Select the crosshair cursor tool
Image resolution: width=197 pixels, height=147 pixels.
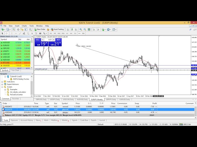click(x=7, y=33)
